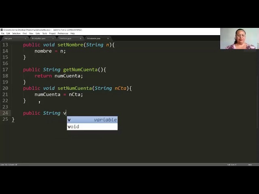Close the Pais.java tab
Screen dimensions: 259x194
pyautogui.click(x=25, y=39)
